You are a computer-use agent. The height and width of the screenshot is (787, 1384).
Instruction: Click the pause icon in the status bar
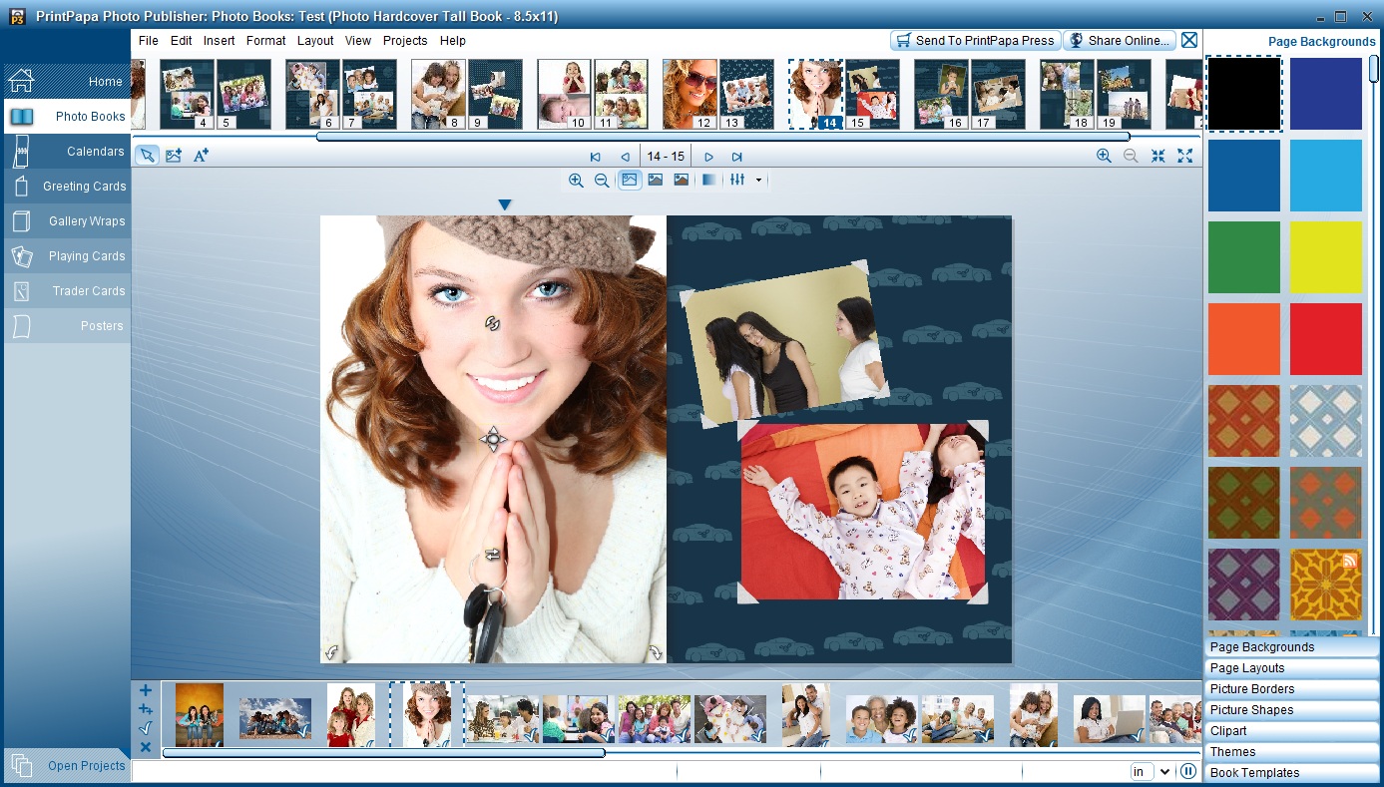click(x=1188, y=771)
